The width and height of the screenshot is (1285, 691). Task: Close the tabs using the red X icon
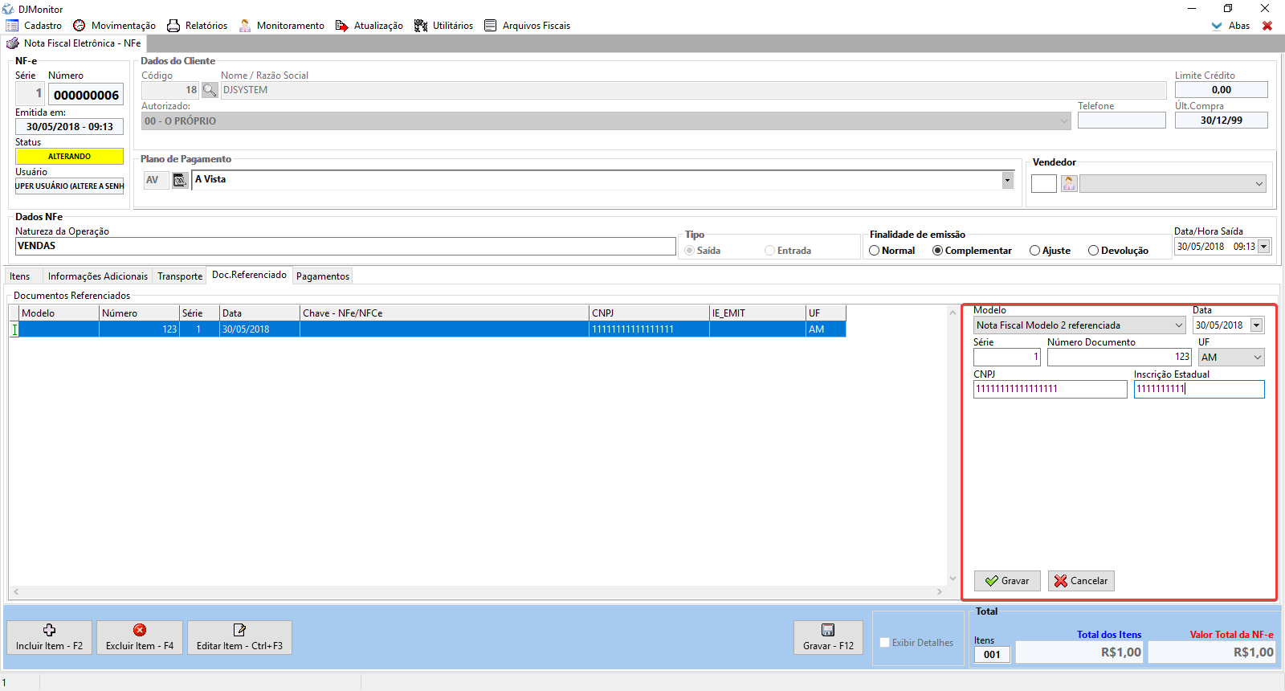[x=1267, y=26]
